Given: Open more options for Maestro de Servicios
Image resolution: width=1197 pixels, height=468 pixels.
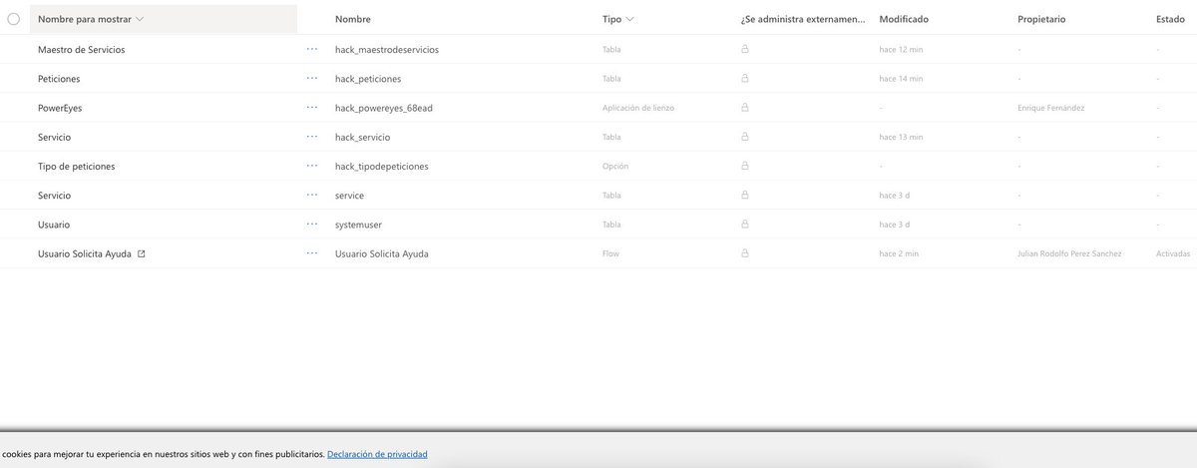Looking at the screenshot, I should coord(312,49).
